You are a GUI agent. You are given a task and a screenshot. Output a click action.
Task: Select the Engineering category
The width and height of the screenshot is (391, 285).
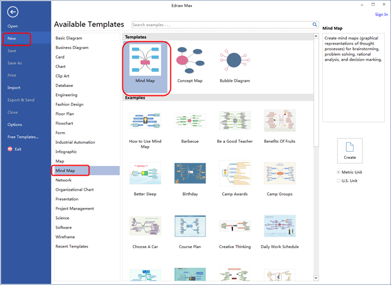click(66, 95)
